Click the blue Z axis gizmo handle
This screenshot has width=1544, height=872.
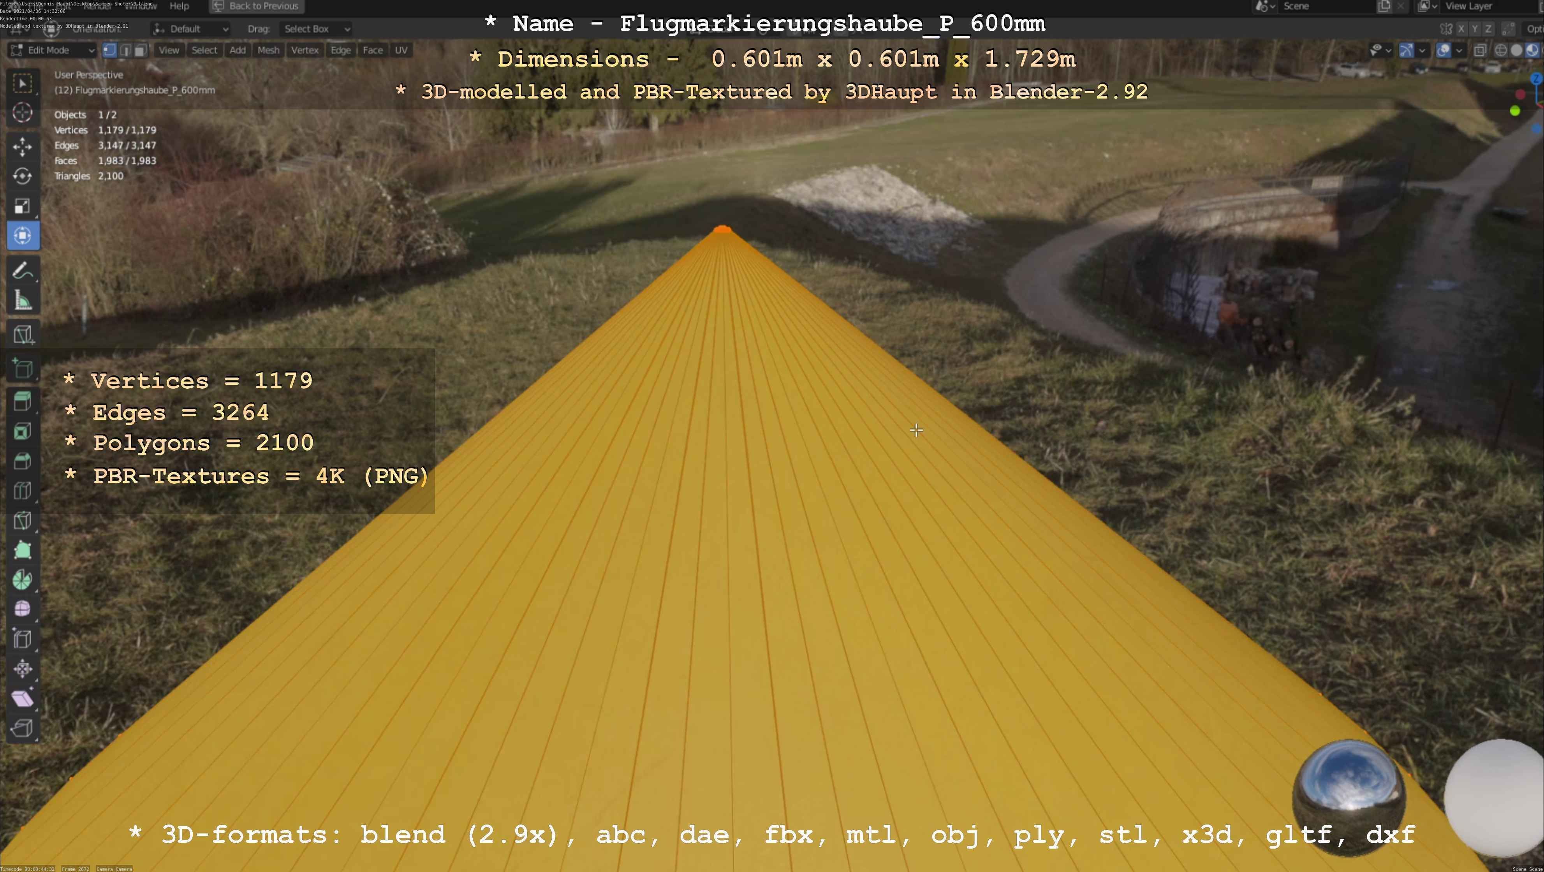[1536, 79]
